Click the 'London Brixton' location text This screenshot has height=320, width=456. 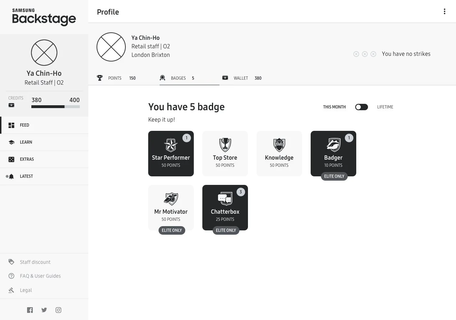[x=151, y=55]
